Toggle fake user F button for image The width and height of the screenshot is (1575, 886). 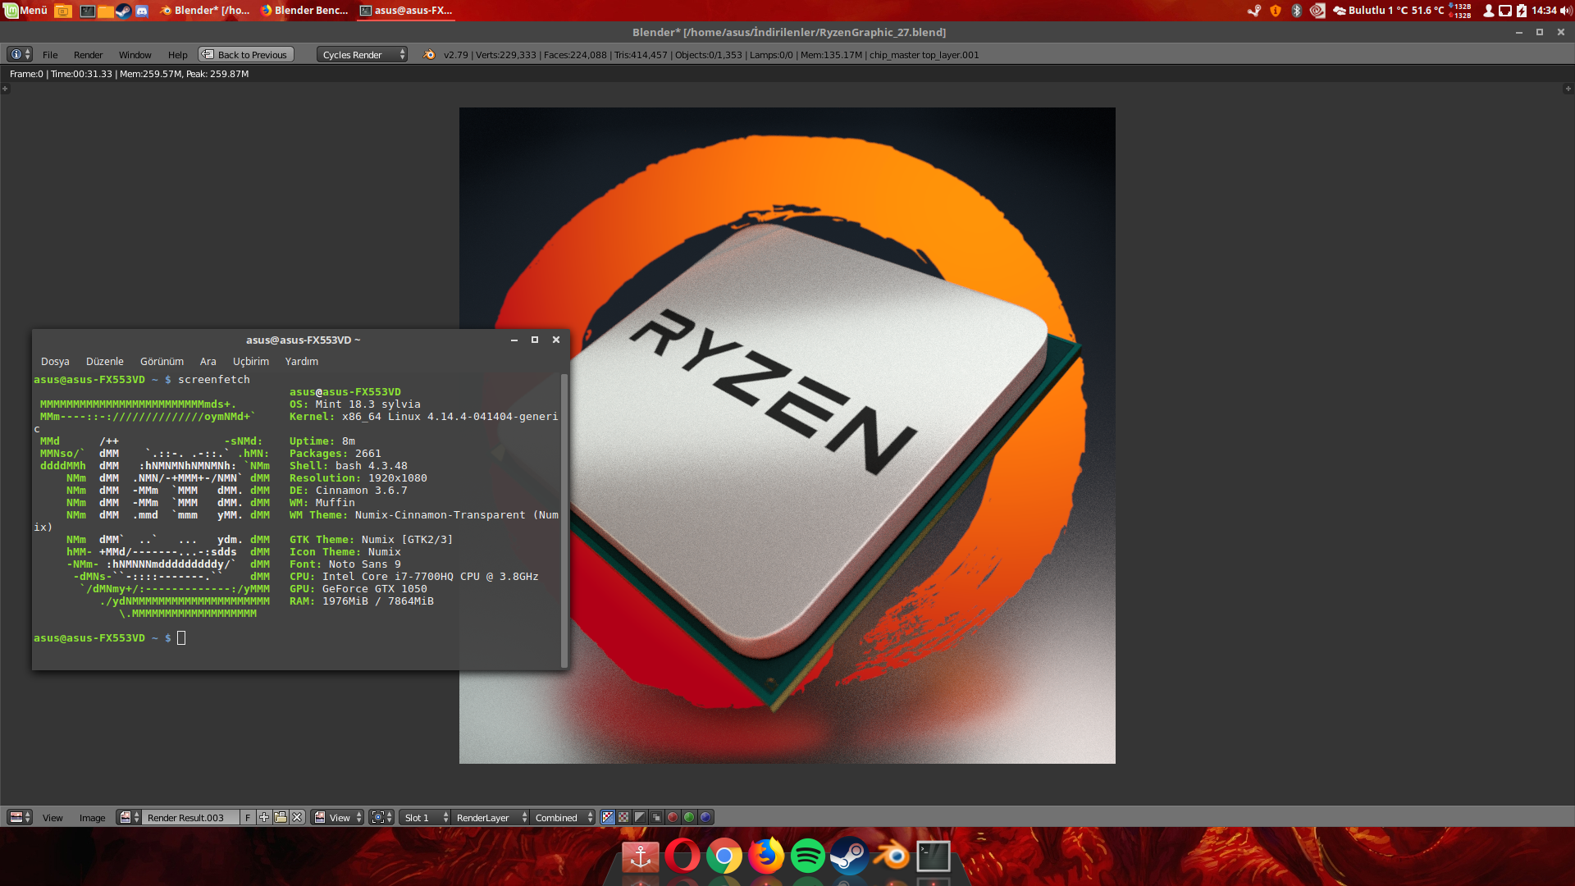click(x=248, y=817)
